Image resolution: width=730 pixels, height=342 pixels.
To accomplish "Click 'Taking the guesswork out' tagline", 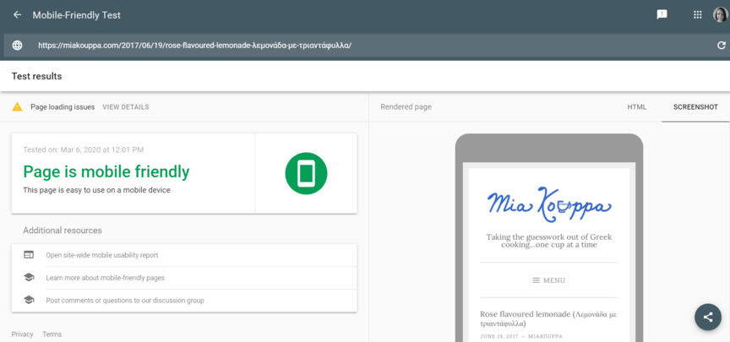I will (x=549, y=241).
